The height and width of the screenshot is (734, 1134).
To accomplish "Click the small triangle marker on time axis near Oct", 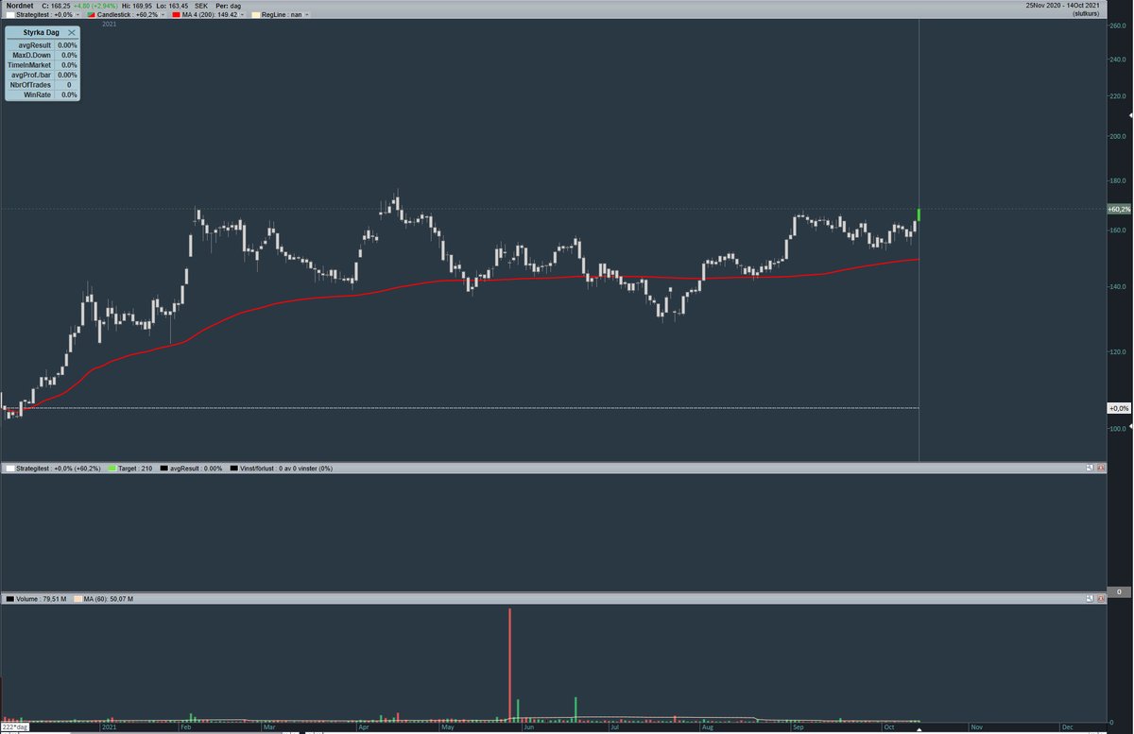I will (x=918, y=731).
